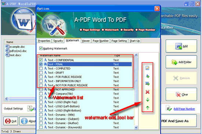Check the Text - Dynamic - (Author) watermark
This screenshot has width=202, height=134.
tap(41, 123)
